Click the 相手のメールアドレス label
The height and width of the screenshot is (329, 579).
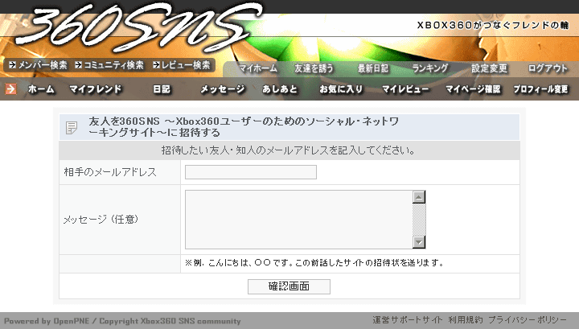(110, 172)
